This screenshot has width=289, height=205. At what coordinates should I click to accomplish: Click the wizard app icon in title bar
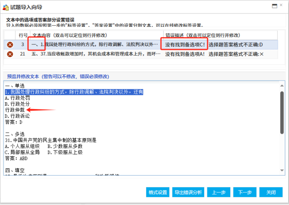[5, 7]
